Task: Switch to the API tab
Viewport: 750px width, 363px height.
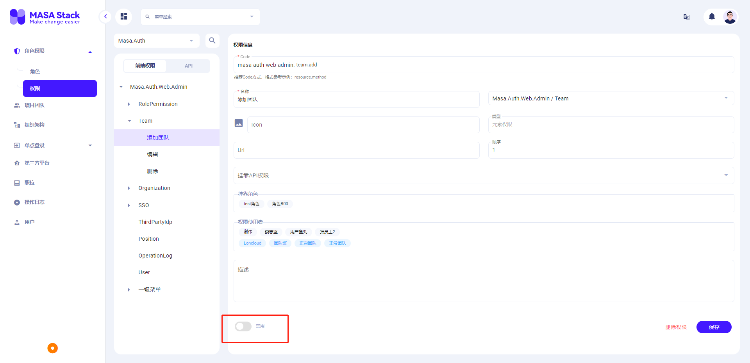Action: tap(188, 66)
